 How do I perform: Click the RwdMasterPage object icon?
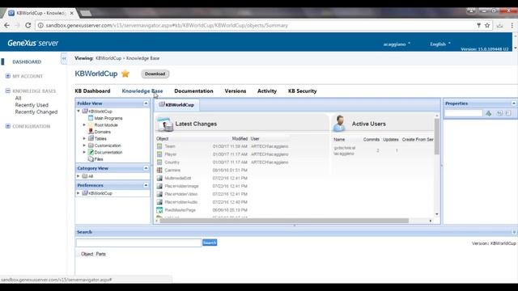pos(159,210)
